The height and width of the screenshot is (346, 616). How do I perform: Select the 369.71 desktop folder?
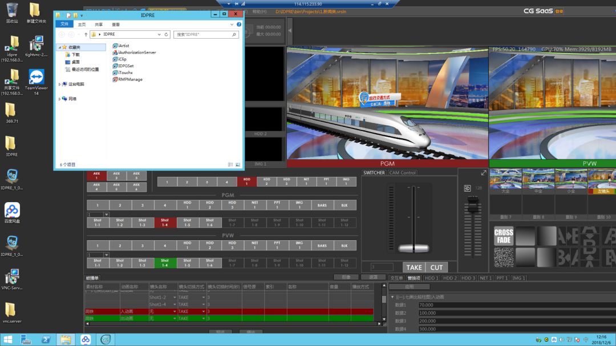point(12,113)
